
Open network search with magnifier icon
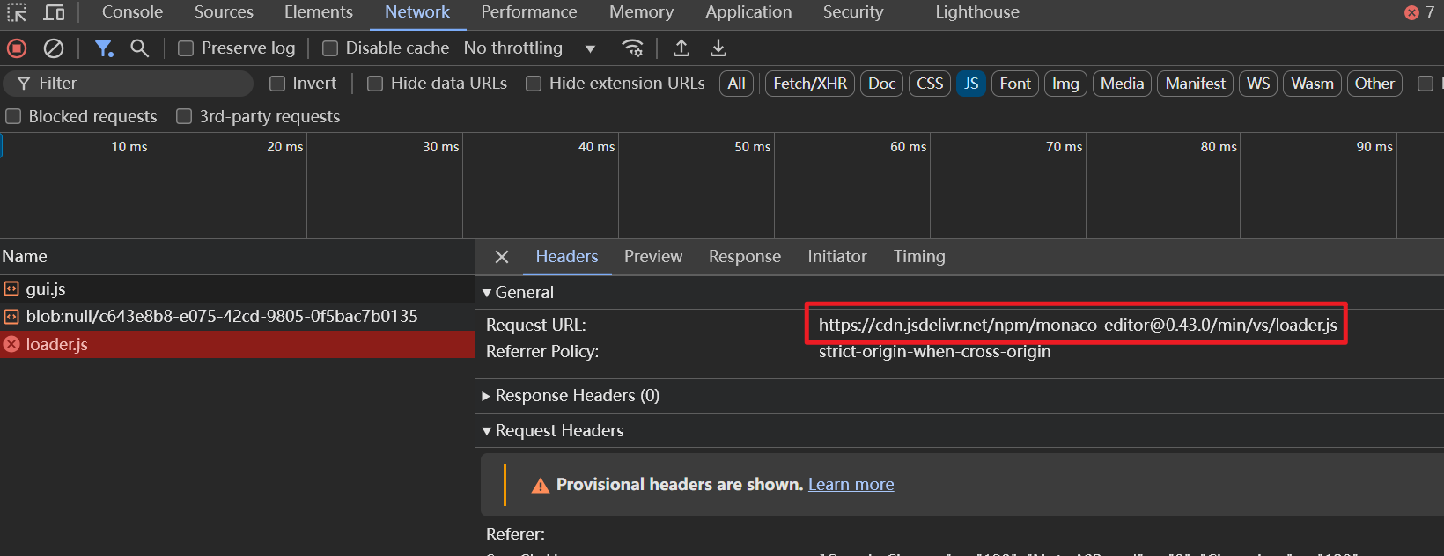click(139, 48)
